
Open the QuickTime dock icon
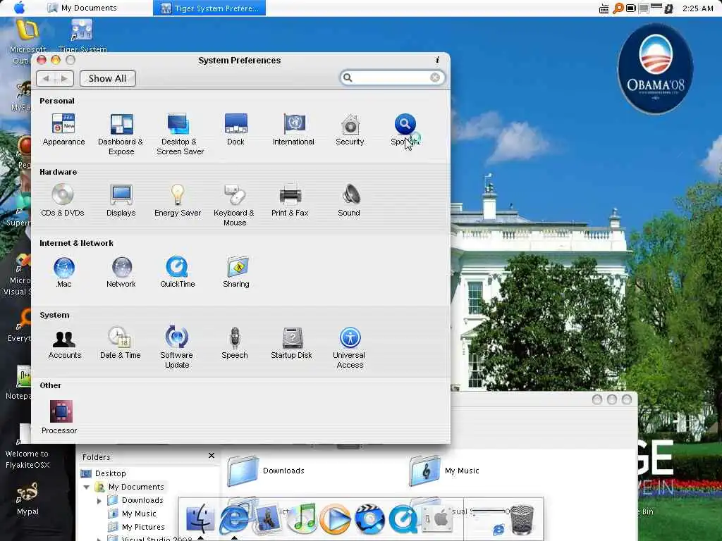pos(403,519)
